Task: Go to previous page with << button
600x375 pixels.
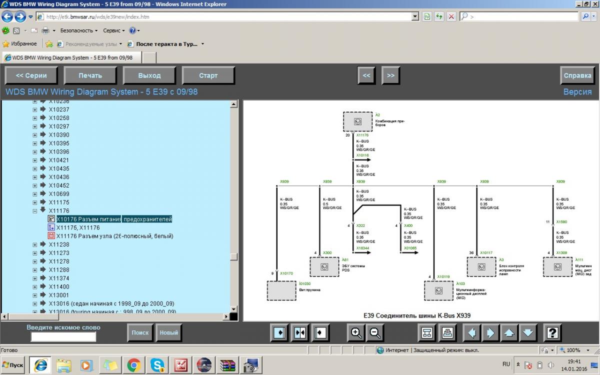Action: click(366, 75)
